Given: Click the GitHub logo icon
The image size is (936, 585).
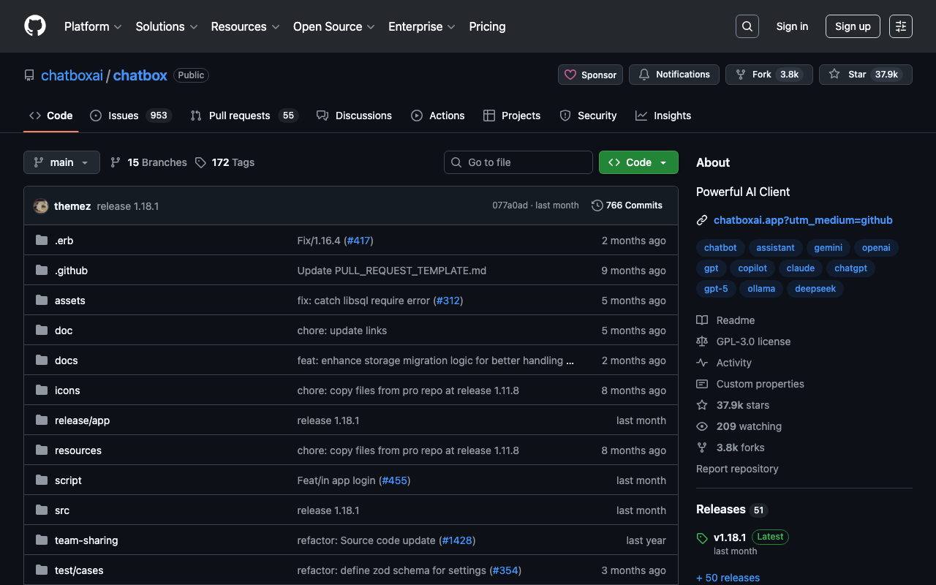Looking at the screenshot, I should point(35,26).
